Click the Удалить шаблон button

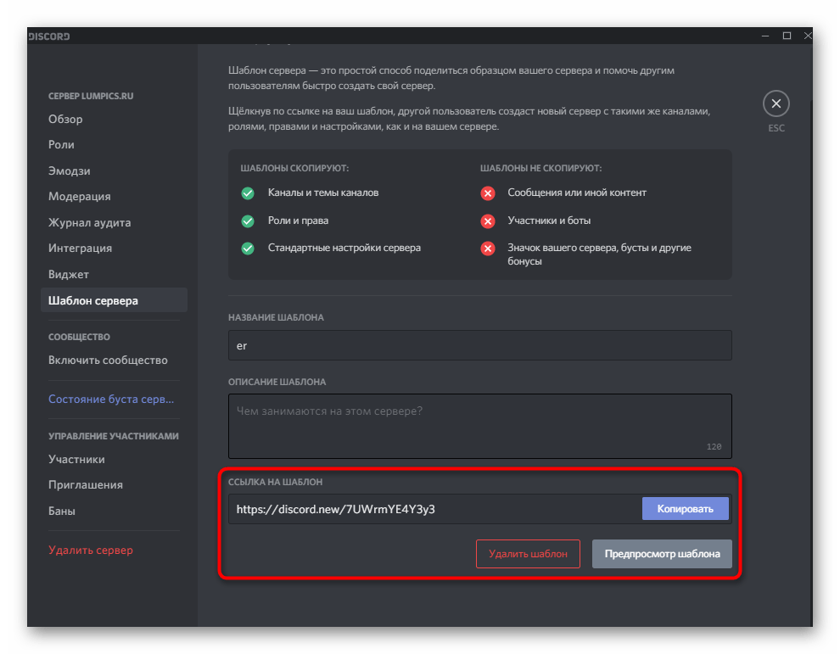point(528,553)
